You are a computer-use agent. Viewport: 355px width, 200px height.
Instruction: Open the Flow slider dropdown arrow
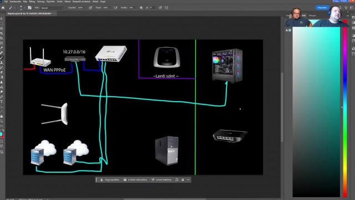110,8
